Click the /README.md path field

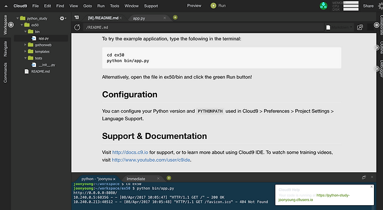(203, 27)
